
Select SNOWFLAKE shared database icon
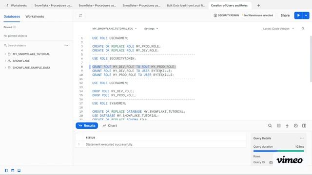coord(9,61)
